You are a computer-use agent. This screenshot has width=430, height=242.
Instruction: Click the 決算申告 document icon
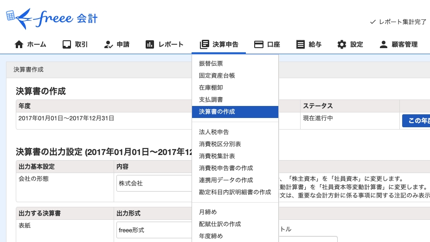(x=204, y=44)
